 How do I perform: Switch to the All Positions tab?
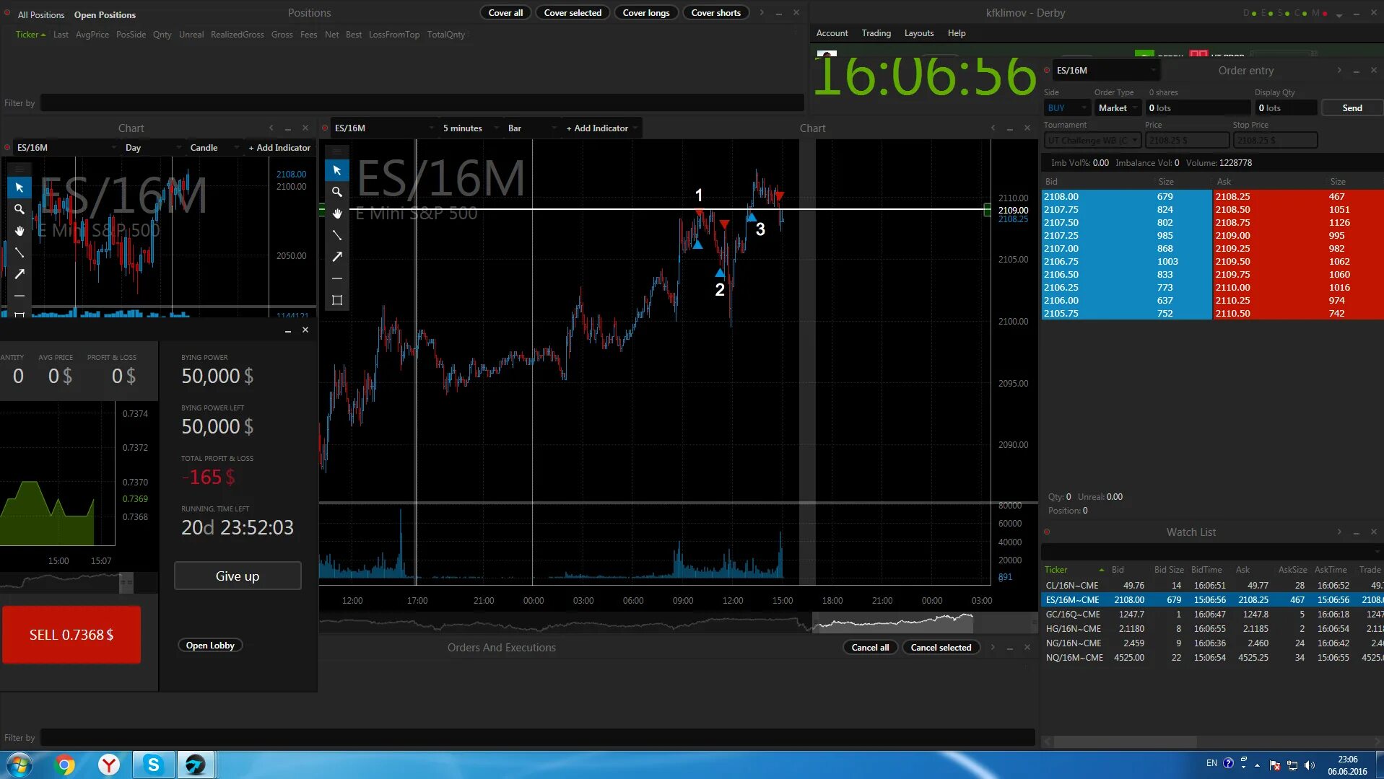click(41, 14)
